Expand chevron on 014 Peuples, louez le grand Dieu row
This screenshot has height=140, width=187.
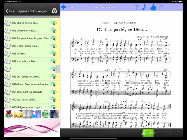56,38
